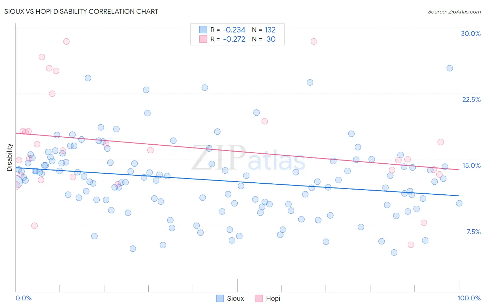The width and height of the screenshot is (485, 308).
Task: Click the blue Sioux swatch in bottom legend
Action: pyautogui.click(x=220, y=298)
